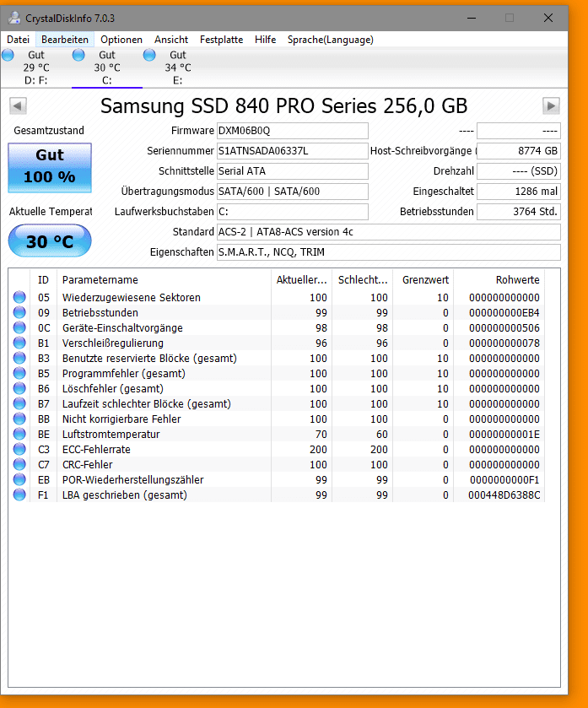Click the Gut 100 % health status button
This screenshot has height=708, width=588.
[x=50, y=168]
